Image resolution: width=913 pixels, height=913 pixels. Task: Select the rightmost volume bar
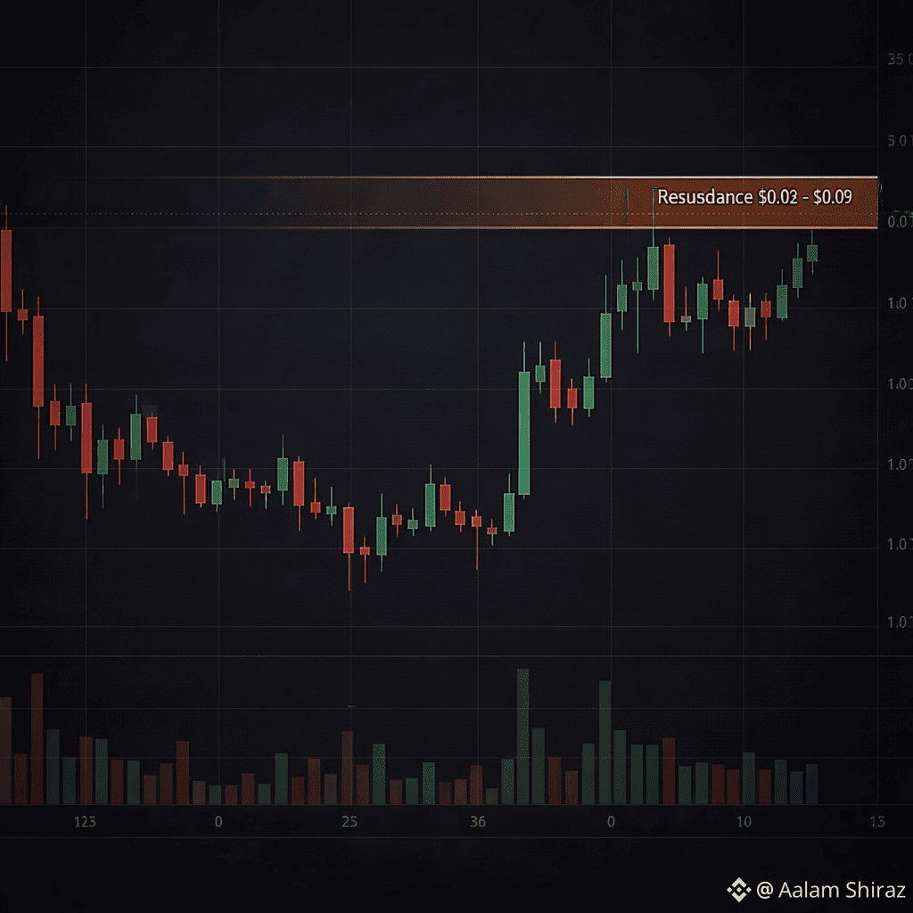click(812, 784)
